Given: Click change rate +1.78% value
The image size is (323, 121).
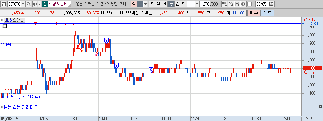Looking at the screenshot, I should click(50, 13).
